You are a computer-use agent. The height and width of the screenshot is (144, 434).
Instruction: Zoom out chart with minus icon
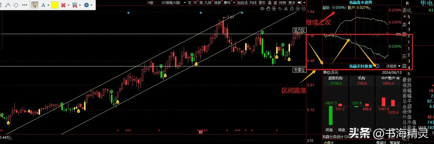[x=304, y=9]
